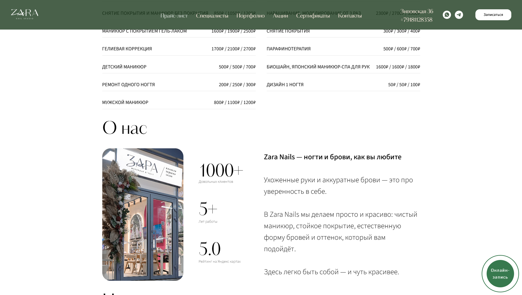The height and width of the screenshot is (295, 522).
Task: Navigate to Акции
Action: pyautogui.click(x=280, y=16)
